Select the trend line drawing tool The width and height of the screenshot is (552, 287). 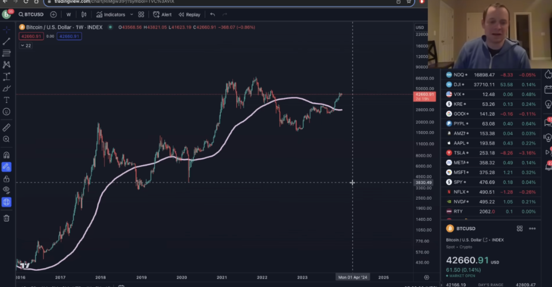point(6,41)
